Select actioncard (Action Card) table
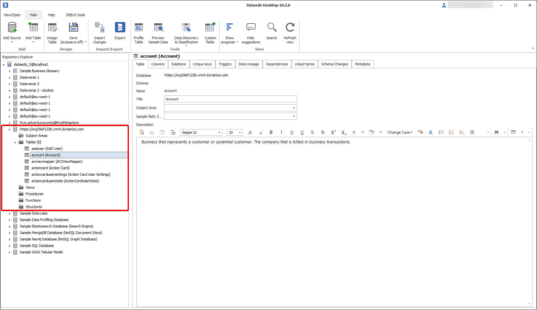Screen dimensions: 537x310 click(50, 168)
